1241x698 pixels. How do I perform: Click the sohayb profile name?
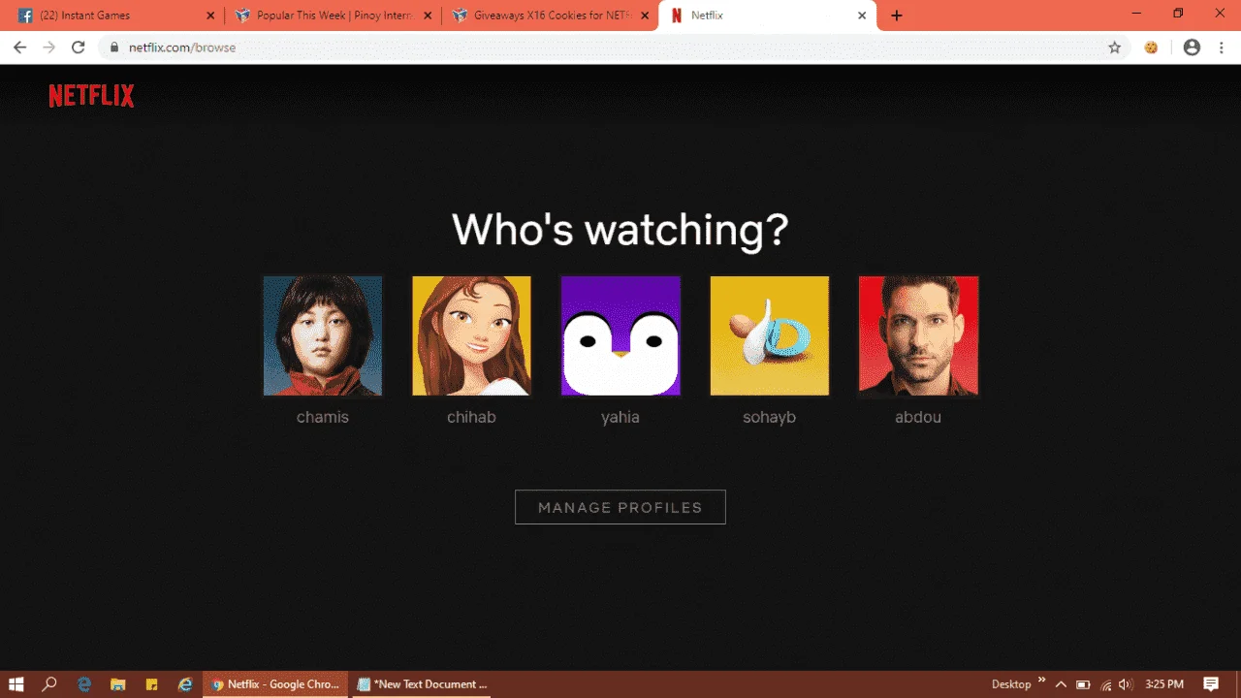pos(770,418)
